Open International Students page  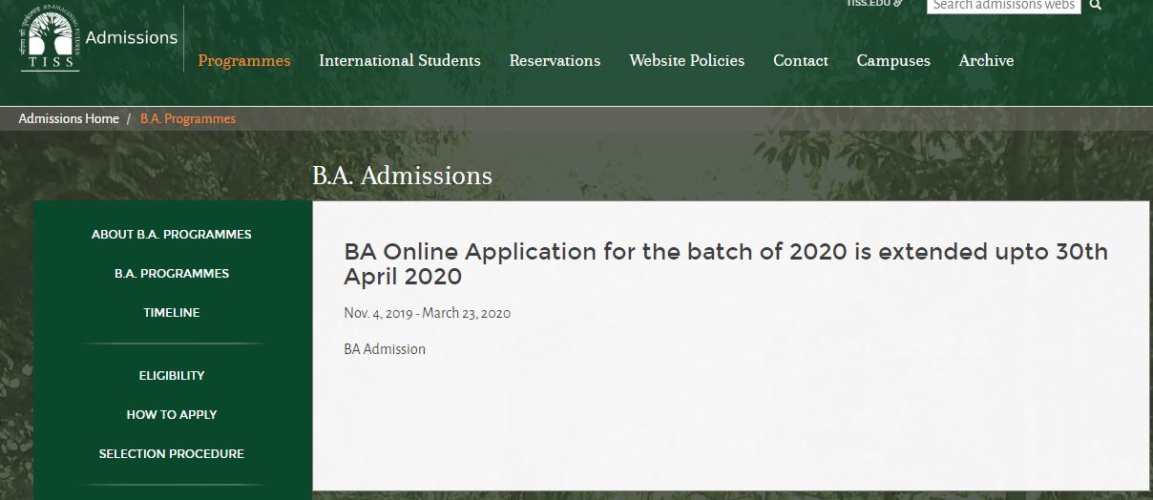point(400,61)
